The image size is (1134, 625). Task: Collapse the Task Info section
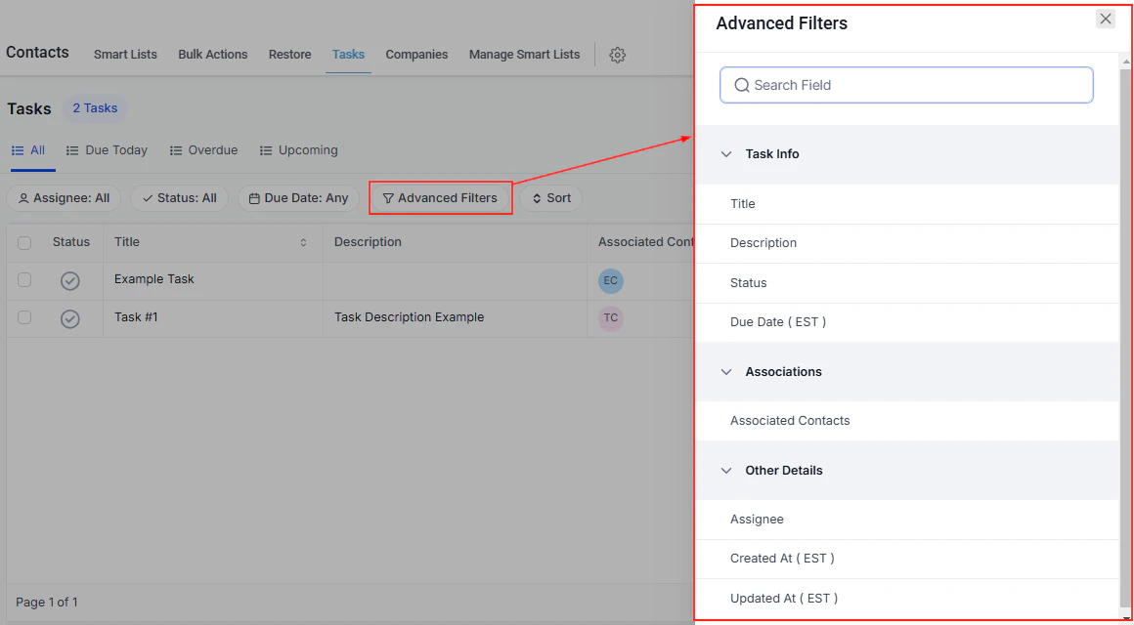[726, 153]
